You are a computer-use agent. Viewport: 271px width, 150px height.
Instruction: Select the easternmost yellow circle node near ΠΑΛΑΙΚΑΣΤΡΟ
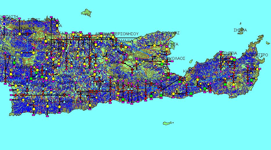coord(257,69)
